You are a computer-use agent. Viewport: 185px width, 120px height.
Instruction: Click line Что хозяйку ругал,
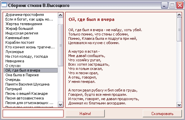[x=85, y=60]
